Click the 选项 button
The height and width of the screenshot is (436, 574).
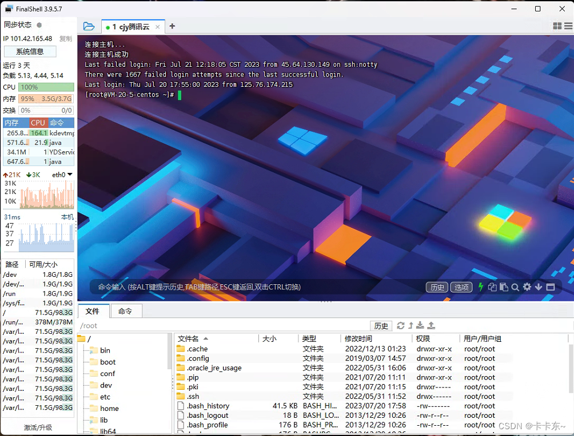[461, 287]
